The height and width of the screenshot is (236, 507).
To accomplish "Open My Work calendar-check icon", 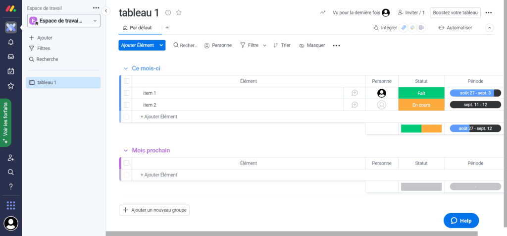I will pyautogui.click(x=10, y=71).
